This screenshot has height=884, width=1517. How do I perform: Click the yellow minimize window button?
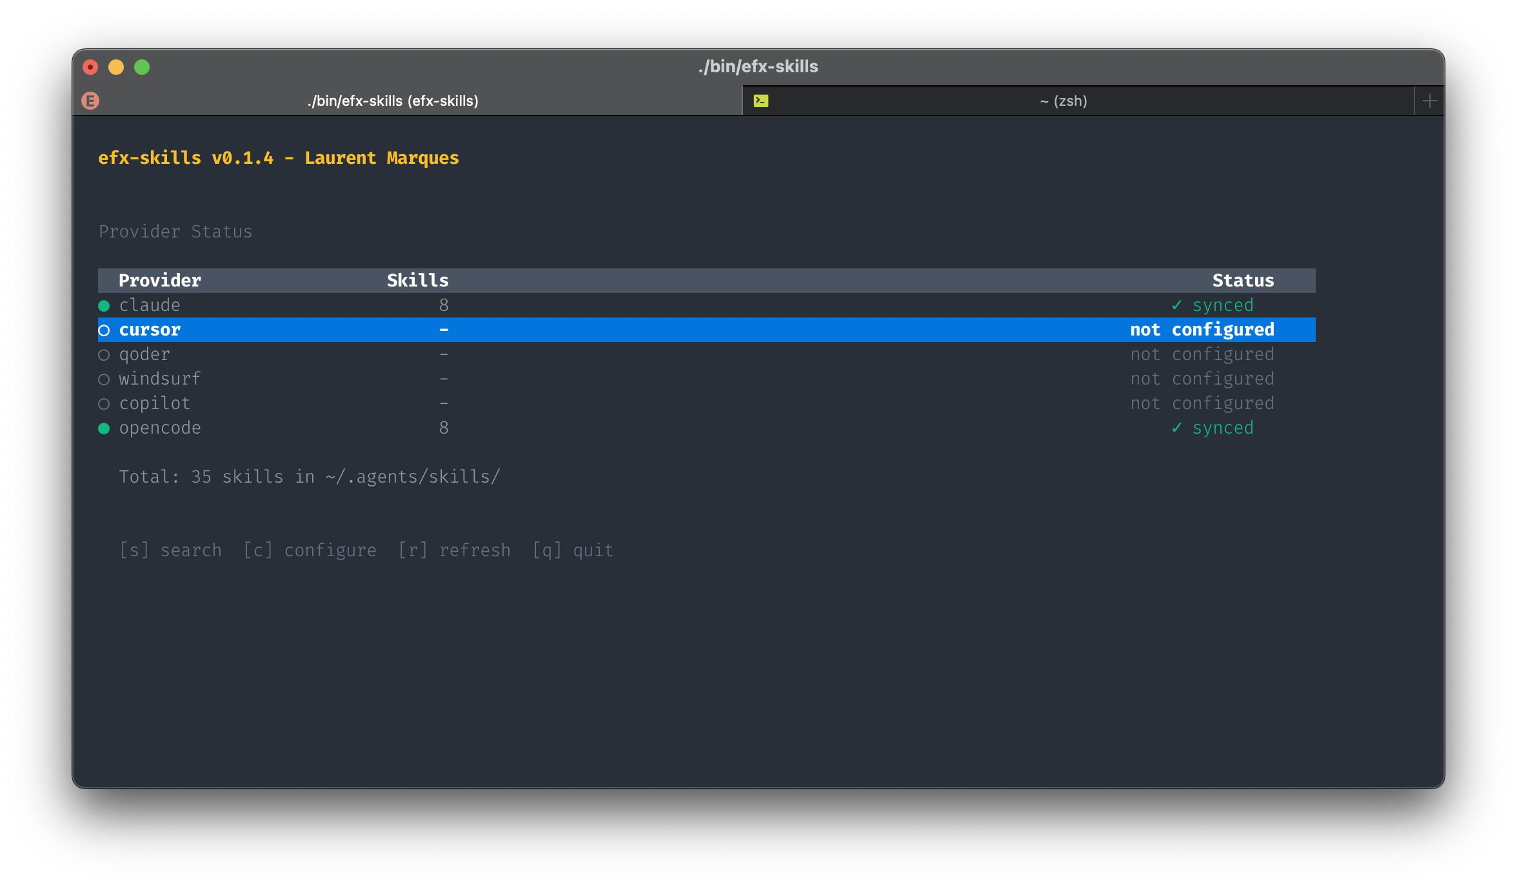[x=116, y=67]
